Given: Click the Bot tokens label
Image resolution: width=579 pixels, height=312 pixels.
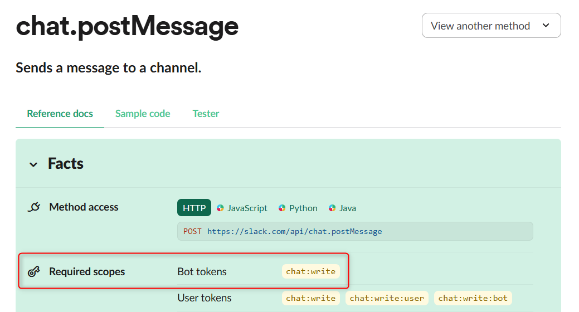Looking at the screenshot, I should click(x=202, y=272).
